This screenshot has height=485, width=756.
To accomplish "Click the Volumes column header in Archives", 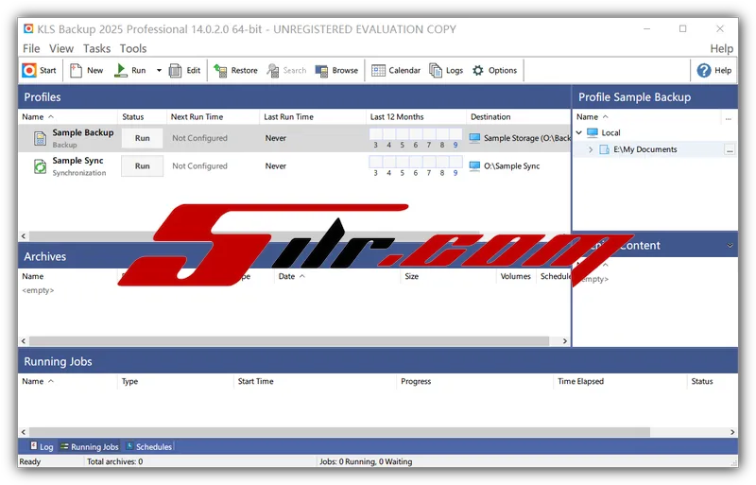I will pos(515,276).
